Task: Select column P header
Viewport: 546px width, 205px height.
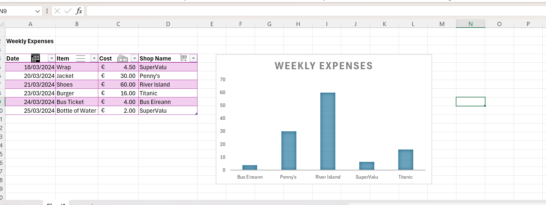Action: (x=528, y=24)
